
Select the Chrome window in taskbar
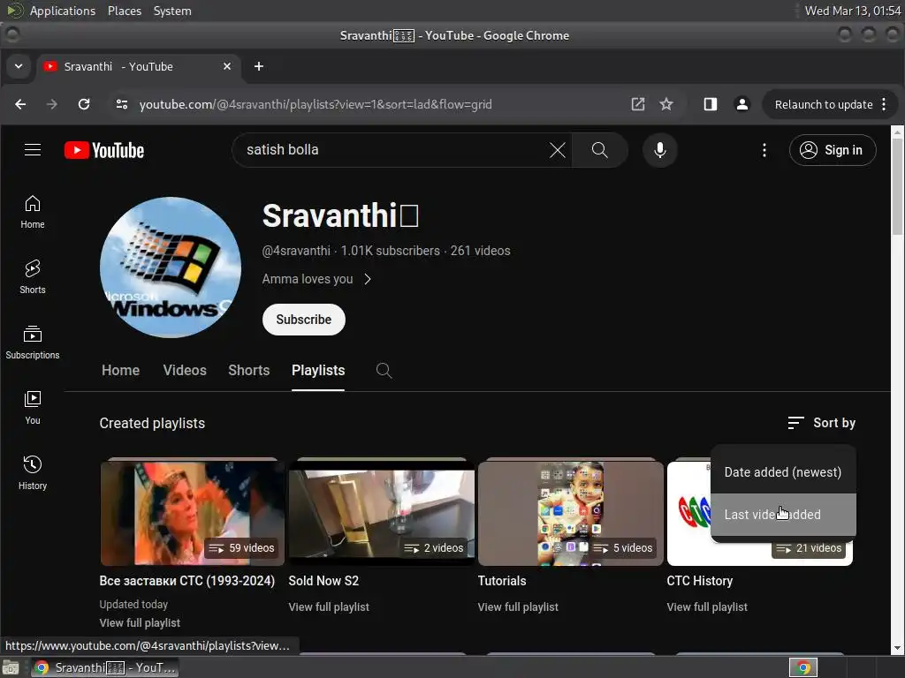tap(104, 667)
